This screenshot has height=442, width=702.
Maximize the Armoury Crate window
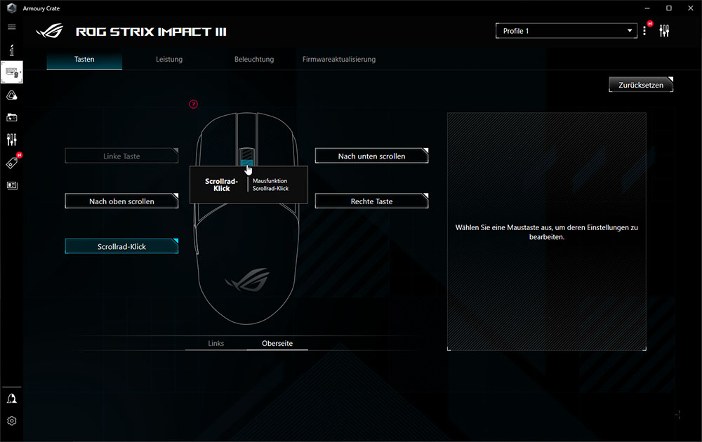click(669, 8)
